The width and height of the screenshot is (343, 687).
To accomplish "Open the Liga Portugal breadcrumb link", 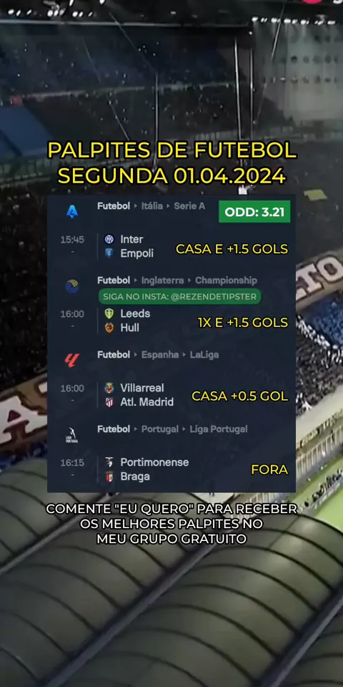I will coord(219,429).
